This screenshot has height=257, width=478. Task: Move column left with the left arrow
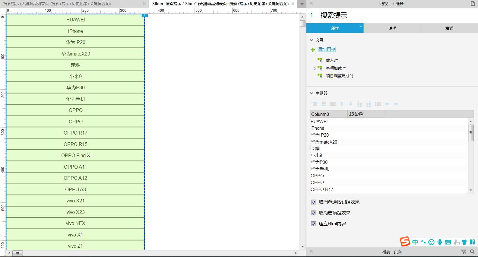pos(387,104)
